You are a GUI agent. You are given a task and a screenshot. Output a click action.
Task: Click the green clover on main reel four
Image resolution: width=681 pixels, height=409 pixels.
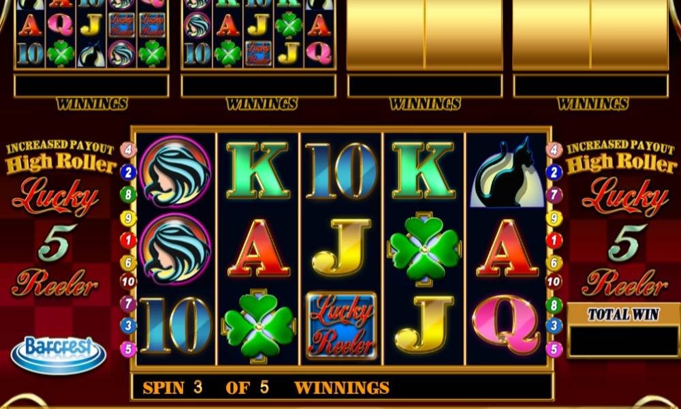(424, 249)
